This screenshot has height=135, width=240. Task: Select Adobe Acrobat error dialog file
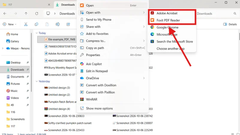(x=61, y=54)
